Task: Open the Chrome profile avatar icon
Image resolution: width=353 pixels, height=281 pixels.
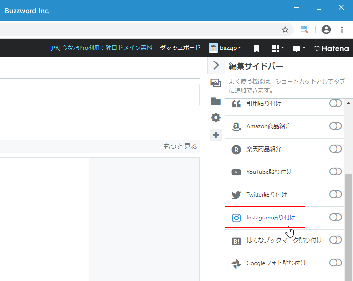Action: [326, 30]
